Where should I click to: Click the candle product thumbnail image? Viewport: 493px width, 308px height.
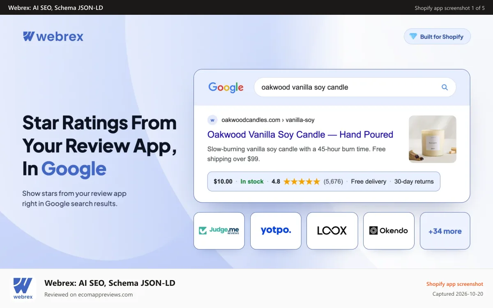tap(433, 139)
